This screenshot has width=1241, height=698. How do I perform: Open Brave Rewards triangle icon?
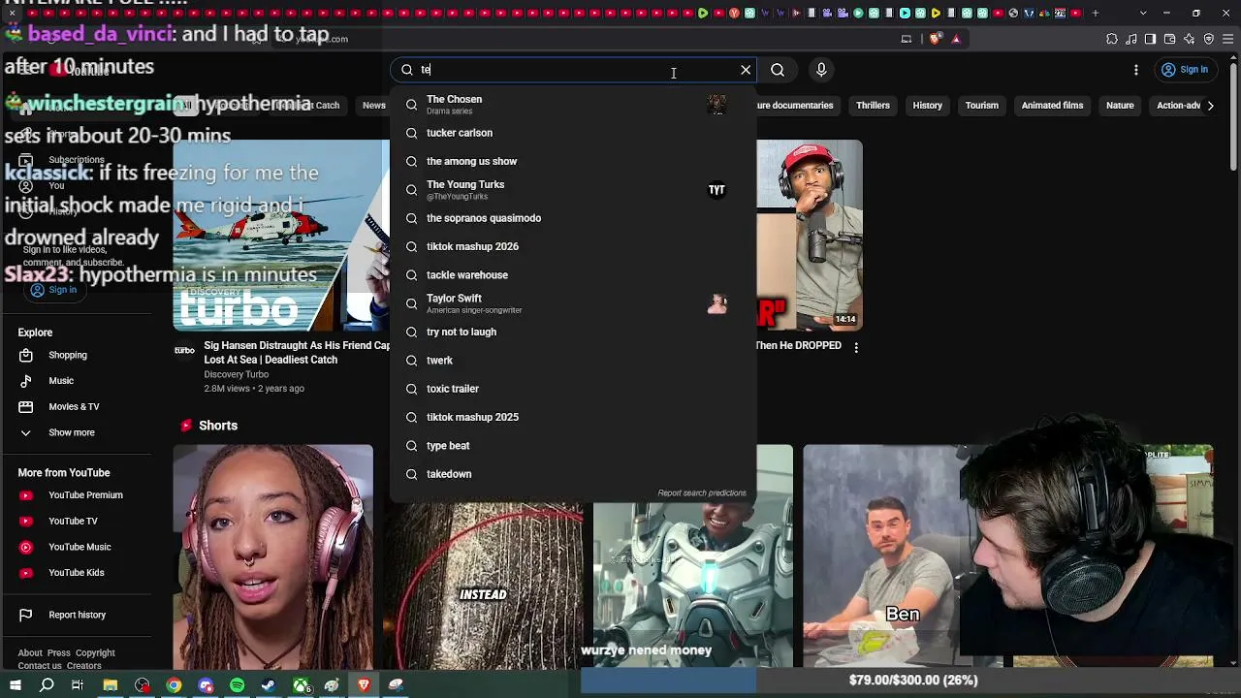click(x=956, y=39)
